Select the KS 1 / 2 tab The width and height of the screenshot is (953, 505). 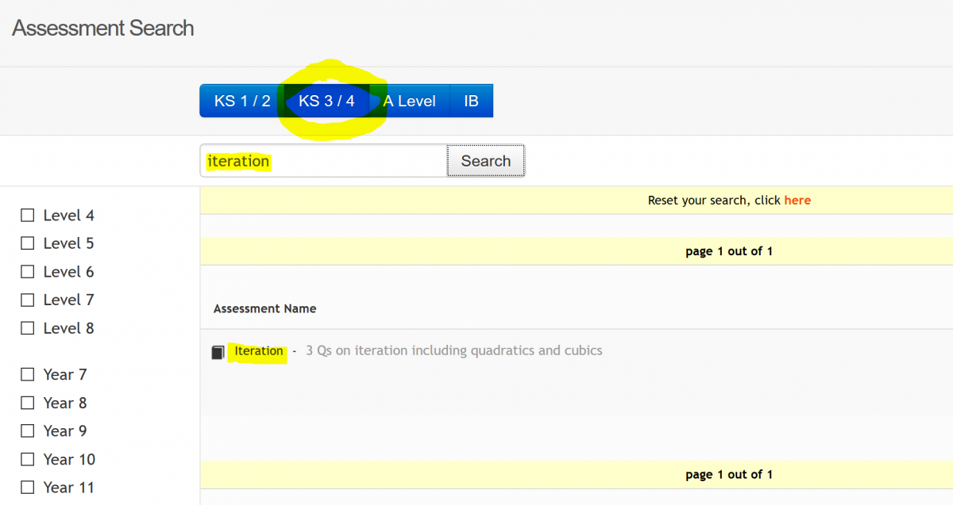[x=242, y=101]
